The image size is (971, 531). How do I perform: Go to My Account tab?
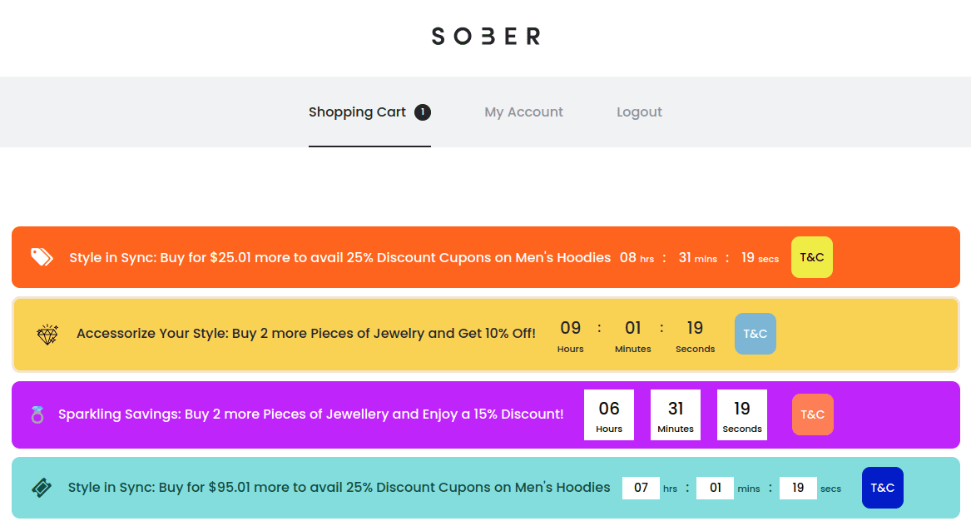pos(523,112)
